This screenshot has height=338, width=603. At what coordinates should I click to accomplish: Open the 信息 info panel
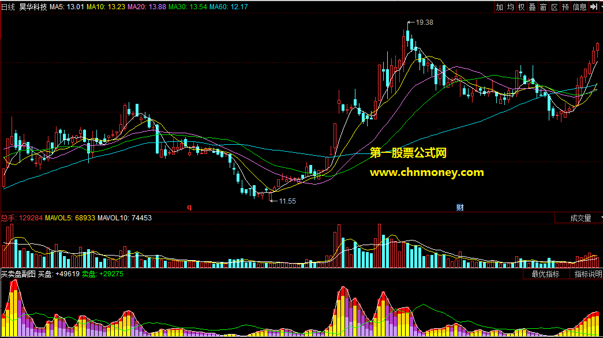coord(579,7)
